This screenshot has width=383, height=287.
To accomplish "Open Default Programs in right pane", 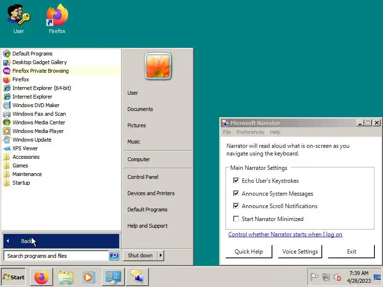I will click(x=147, y=210).
